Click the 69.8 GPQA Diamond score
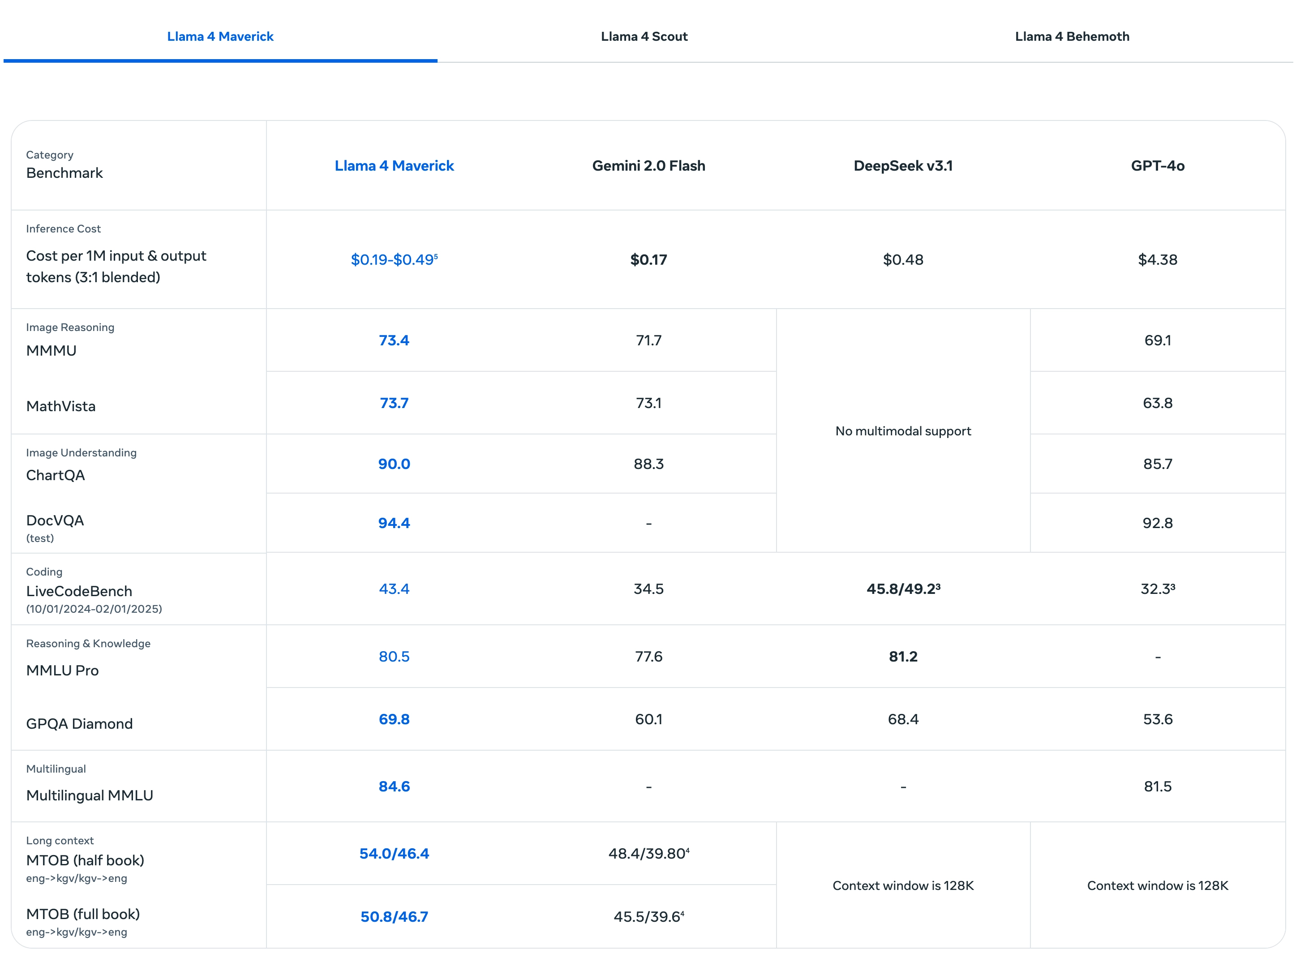The image size is (1296, 954). [394, 719]
